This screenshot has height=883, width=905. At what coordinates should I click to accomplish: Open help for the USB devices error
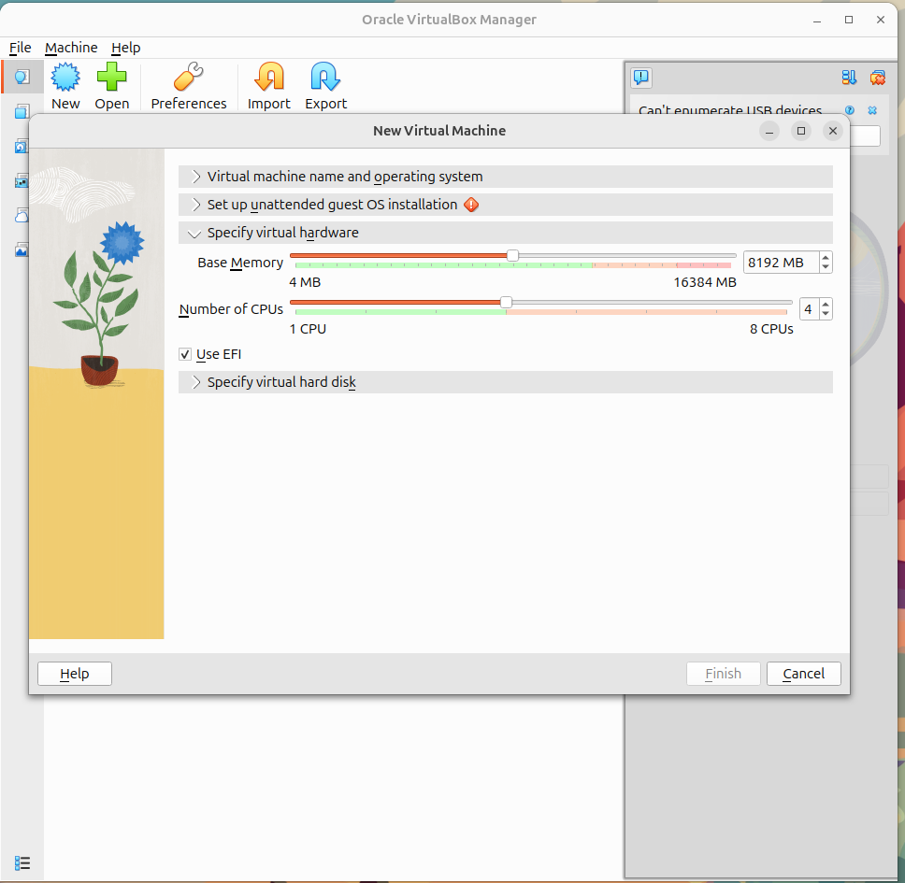tap(849, 110)
